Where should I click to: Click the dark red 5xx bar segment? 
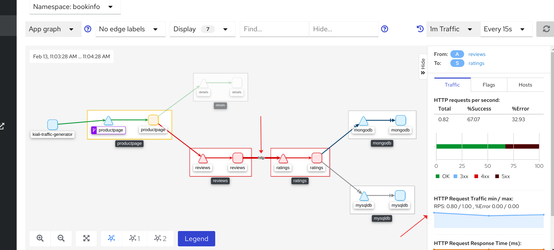click(522, 146)
